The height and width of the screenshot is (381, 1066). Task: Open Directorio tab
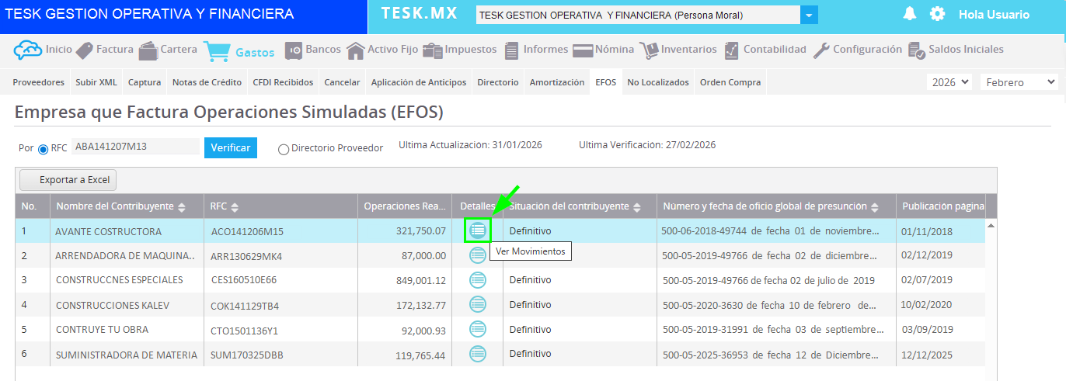click(498, 82)
